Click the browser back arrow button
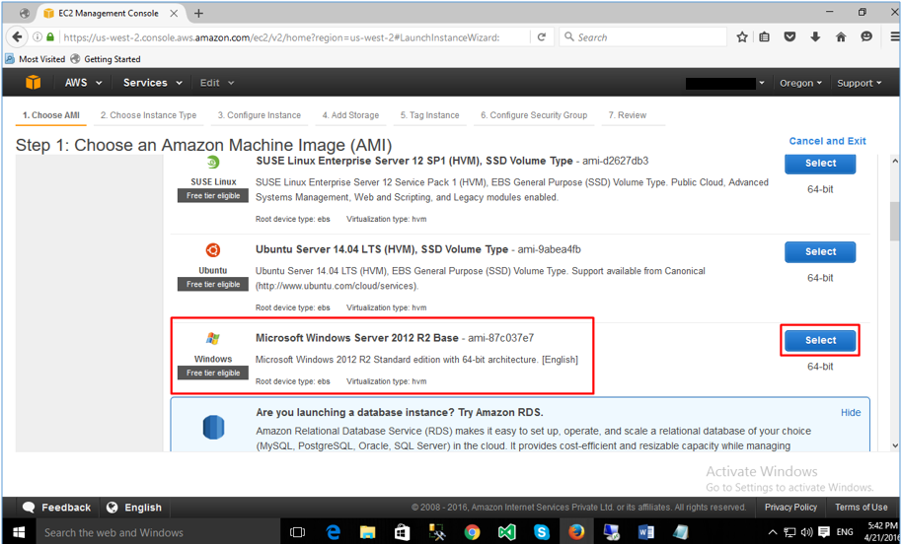This screenshot has width=901, height=544. (17, 36)
